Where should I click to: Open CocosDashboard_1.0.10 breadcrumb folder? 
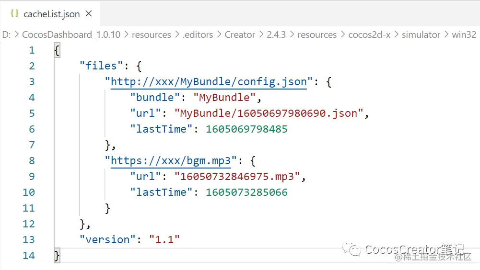click(x=71, y=34)
